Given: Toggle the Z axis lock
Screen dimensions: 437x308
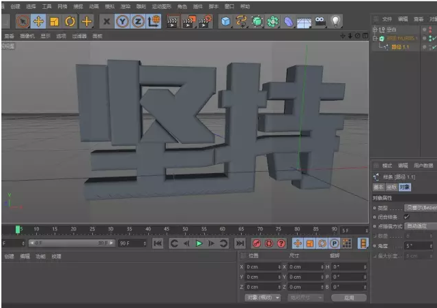Looking at the screenshot, I should (x=138, y=22).
